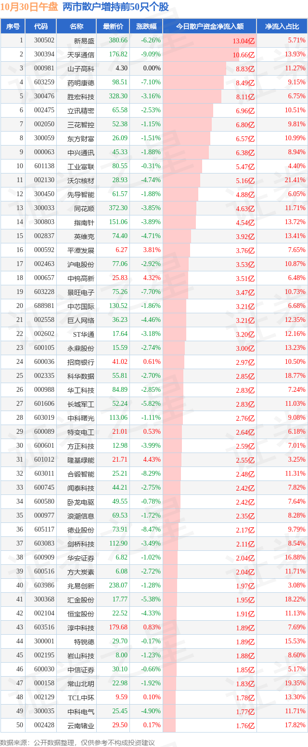308x747 pixels.
Task: Select stock code 300394
Action: 44,54
